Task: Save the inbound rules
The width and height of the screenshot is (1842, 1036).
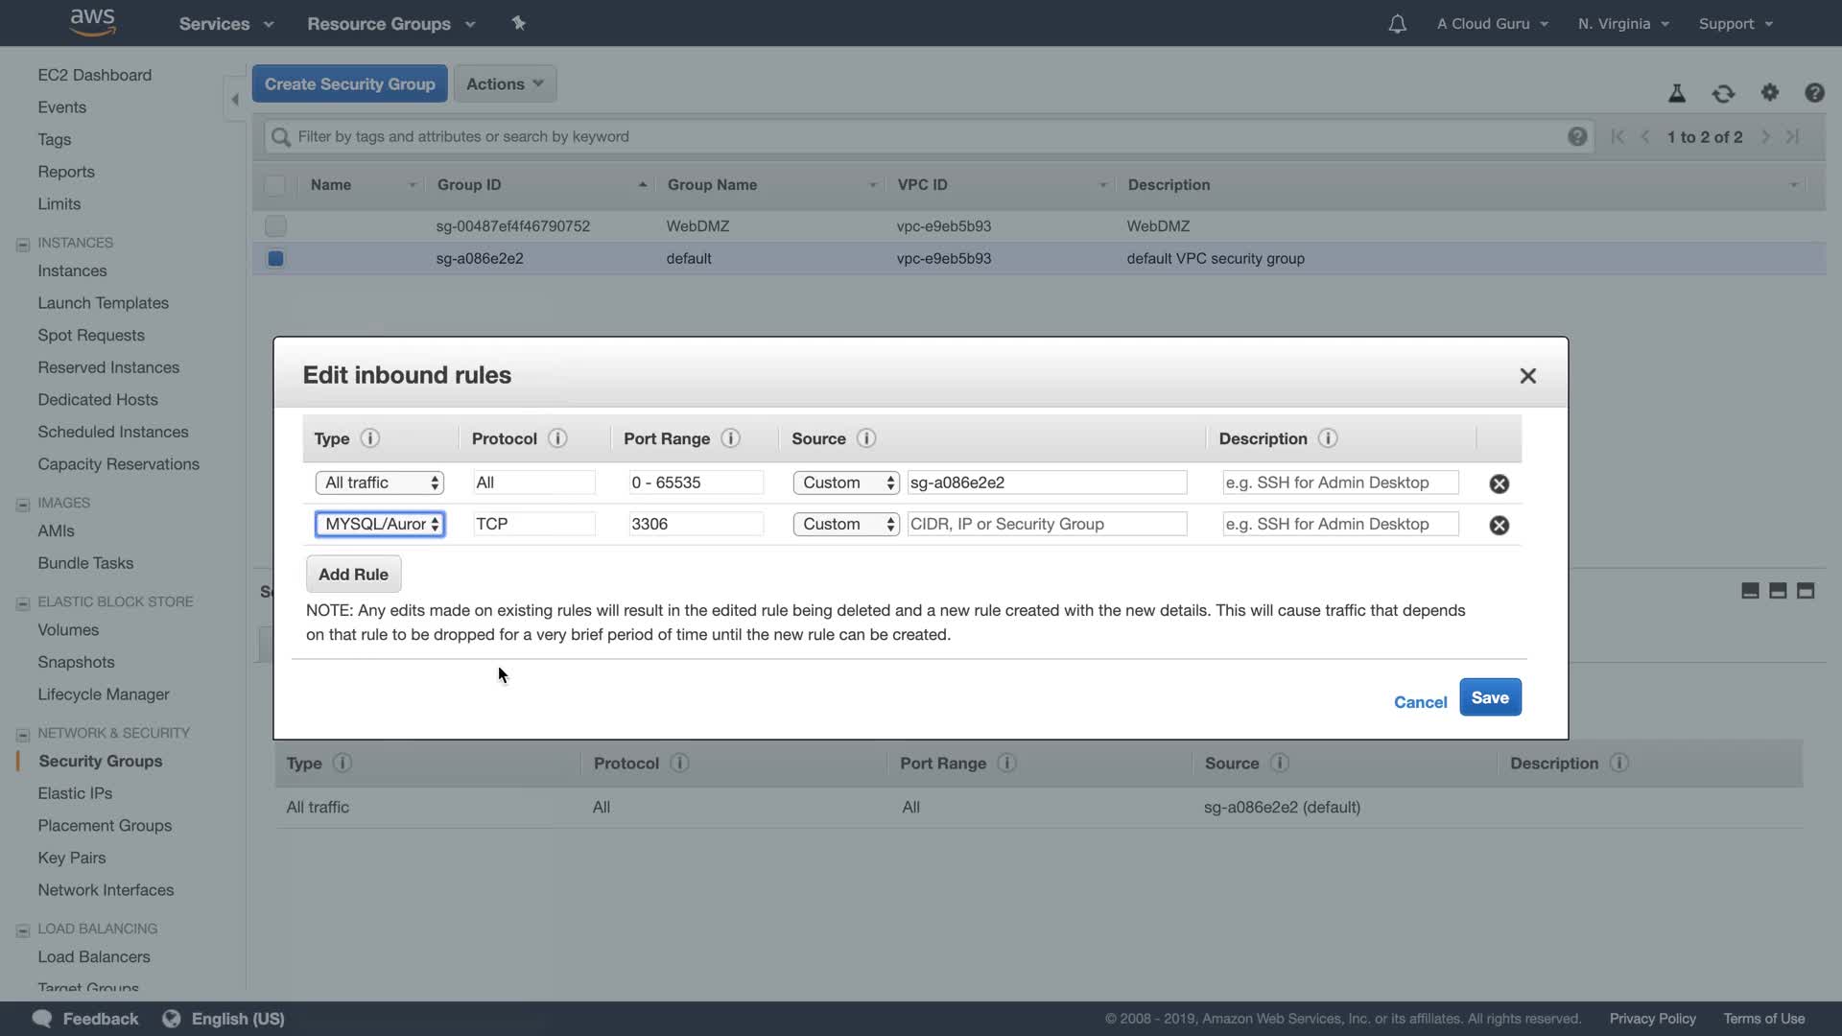Action: 1489,697
